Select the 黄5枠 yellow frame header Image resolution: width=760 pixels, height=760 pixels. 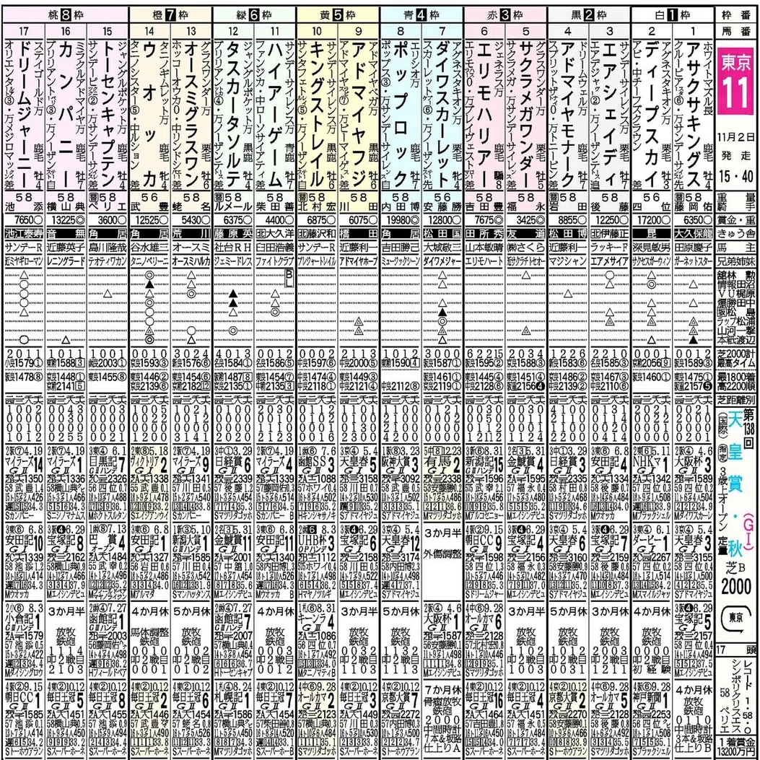(x=338, y=15)
